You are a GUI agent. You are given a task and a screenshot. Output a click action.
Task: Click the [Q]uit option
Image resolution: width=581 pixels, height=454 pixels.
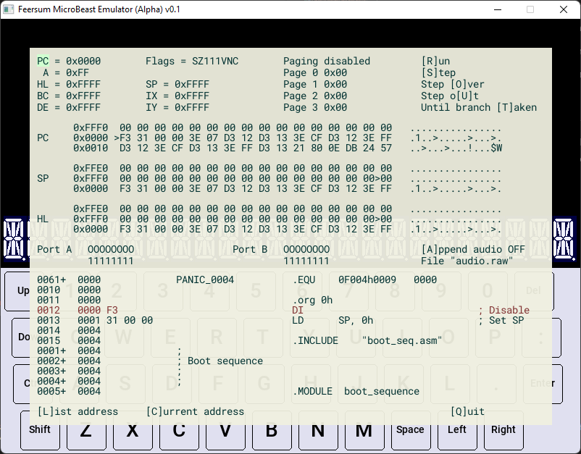coord(467,411)
